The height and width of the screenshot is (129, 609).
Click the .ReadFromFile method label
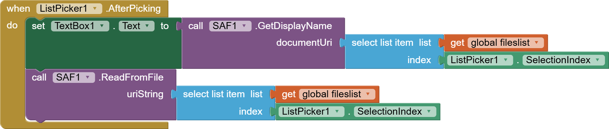tap(131, 78)
